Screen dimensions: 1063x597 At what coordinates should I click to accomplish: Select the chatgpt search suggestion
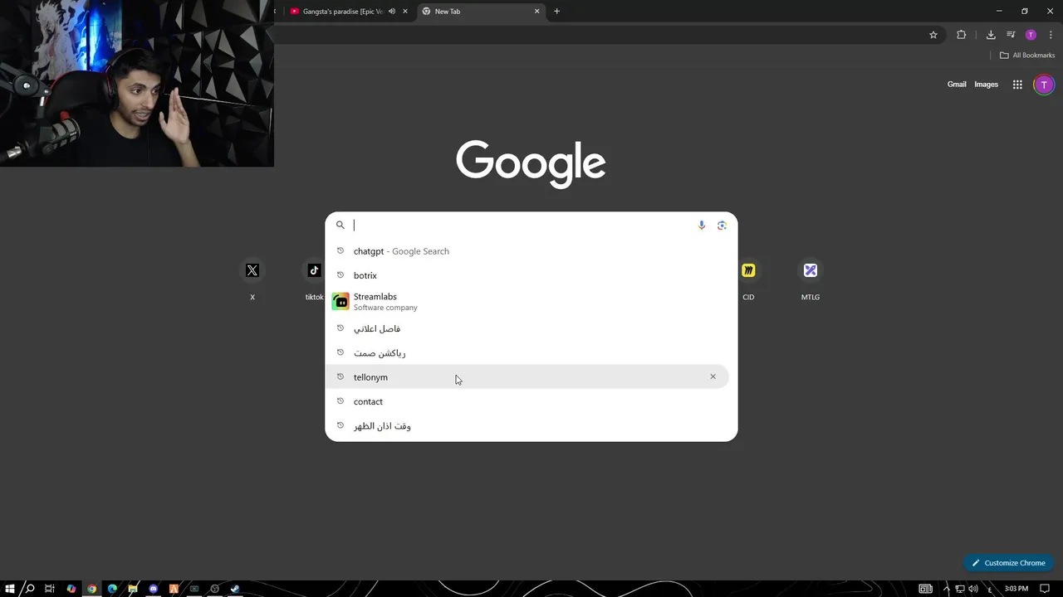pyautogui.click(x=531, y=251)
